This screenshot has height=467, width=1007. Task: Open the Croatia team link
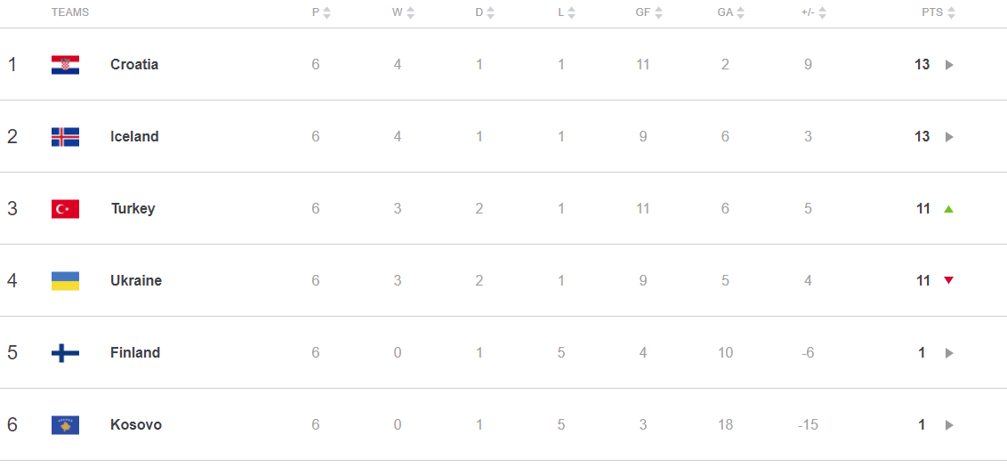[134, 64]
